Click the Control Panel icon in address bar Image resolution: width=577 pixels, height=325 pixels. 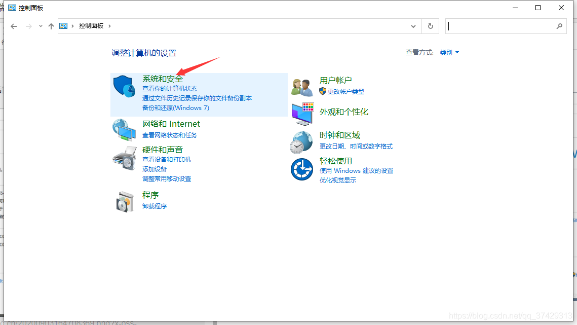point(64,26)
